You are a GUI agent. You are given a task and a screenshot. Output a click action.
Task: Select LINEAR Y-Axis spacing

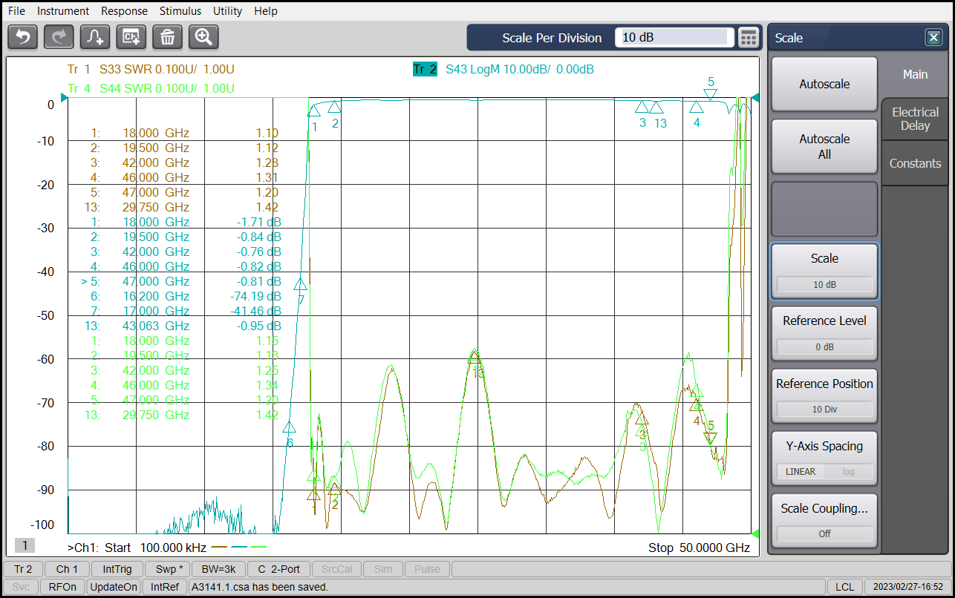[x=801, y=471]
